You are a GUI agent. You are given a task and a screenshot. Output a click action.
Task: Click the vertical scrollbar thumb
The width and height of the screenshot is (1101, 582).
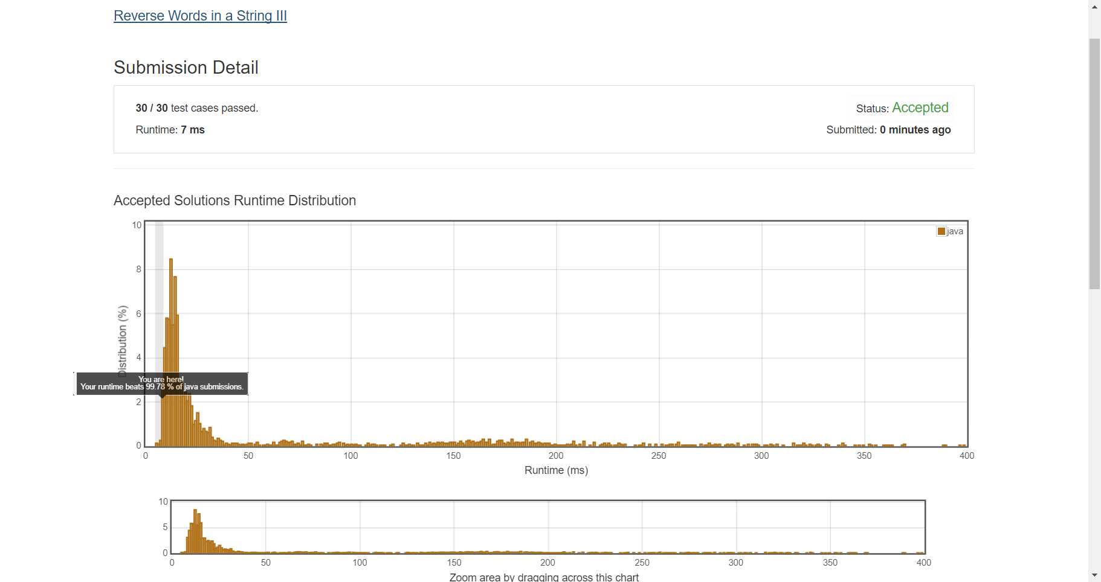1094,164
